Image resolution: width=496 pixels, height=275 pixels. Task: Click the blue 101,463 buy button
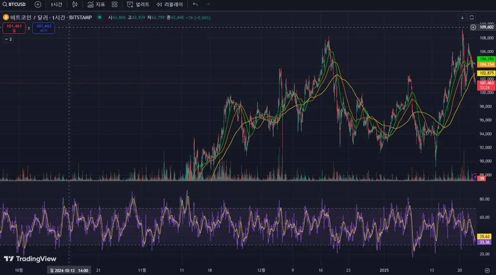coord(43,28)
